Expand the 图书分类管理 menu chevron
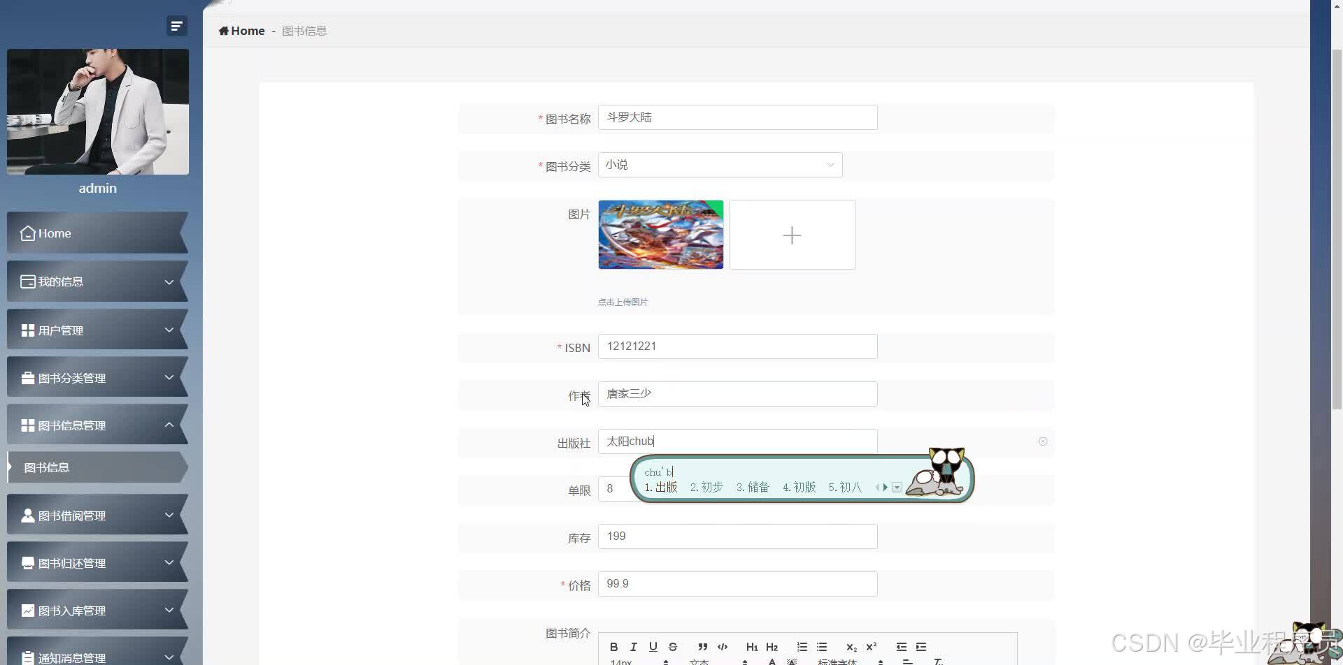The height and width of the screenshot is (665, 1343). coord(169,378)
